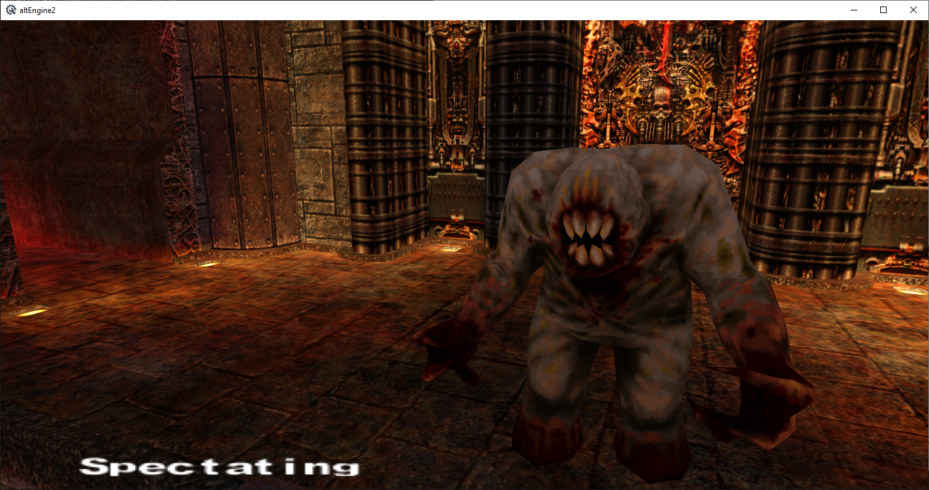Screen dimensions: 929x490
Task: Maximize the altEngine2 window
Action: pyautogui.click(x=883, y=10)
